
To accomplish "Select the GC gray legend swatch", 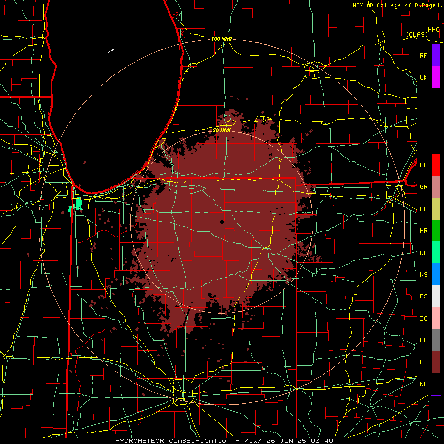I will (x=436, y=340).
